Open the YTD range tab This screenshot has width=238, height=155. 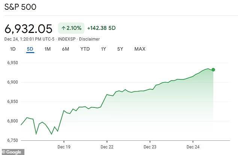[85, 49]
